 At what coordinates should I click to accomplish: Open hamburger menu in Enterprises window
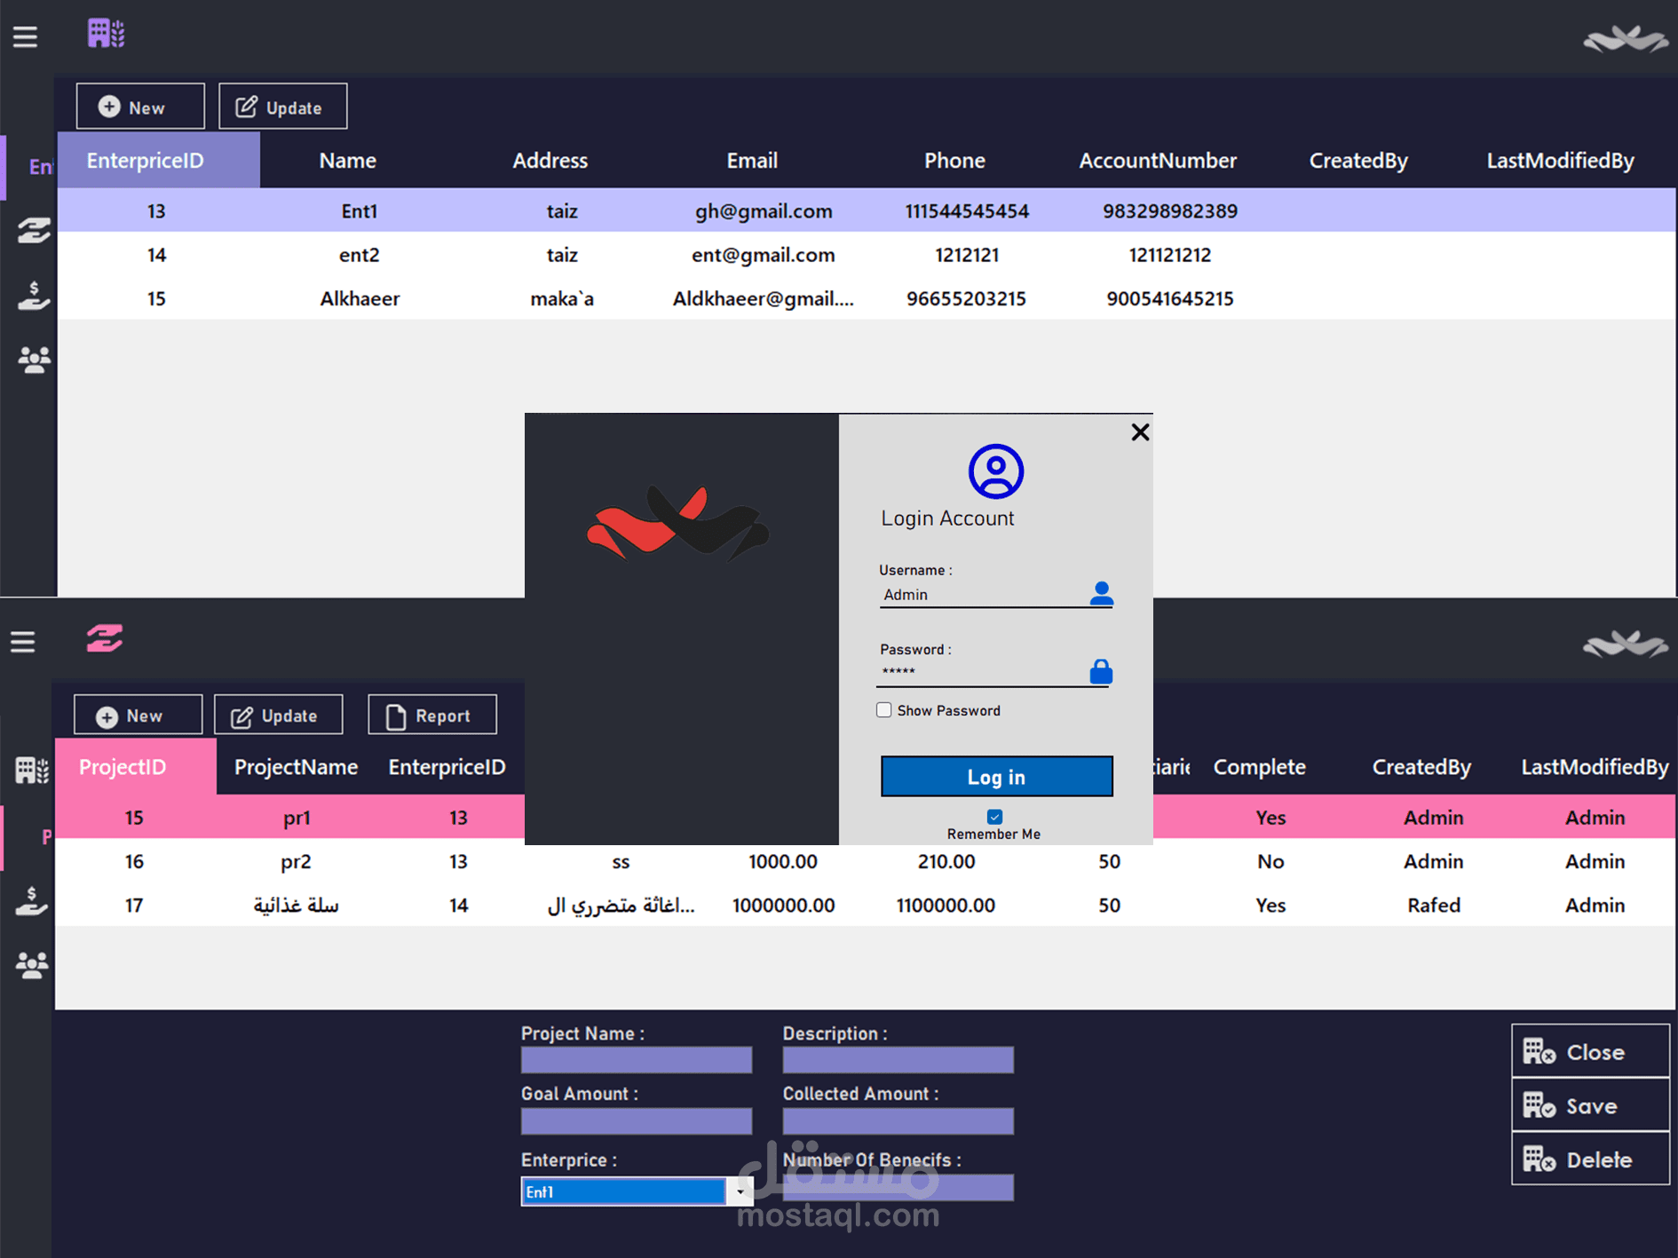(25, 36)
